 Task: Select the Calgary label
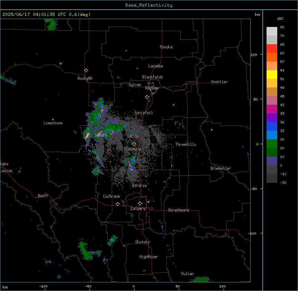point(138,208)
